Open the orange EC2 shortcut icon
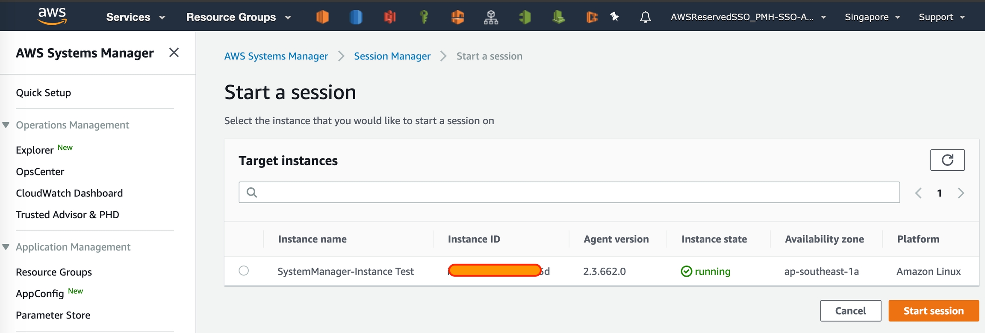Image resolution: width=985 pixels, height=333 pixels. tap(322, 17)
